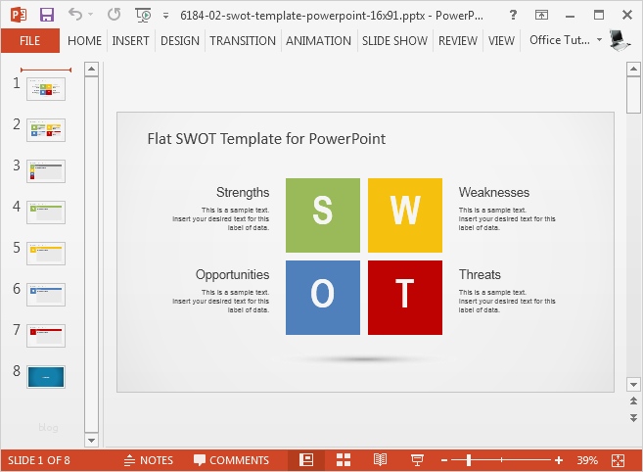Click thumbnail pane scroll up arrow
643x472 pixels.
(x=91, y=69)
